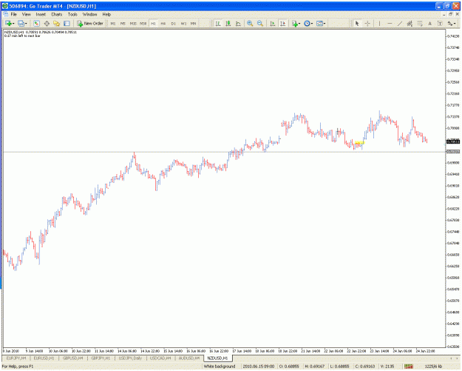Click the connection status bars icon
Screen dimensions: 462x371
pos(409,367)
